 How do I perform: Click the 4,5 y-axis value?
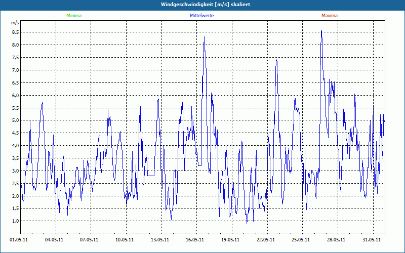point(16,133)
